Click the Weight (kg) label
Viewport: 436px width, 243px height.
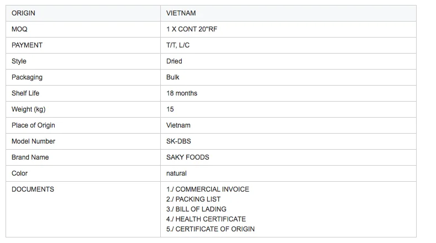30,109
